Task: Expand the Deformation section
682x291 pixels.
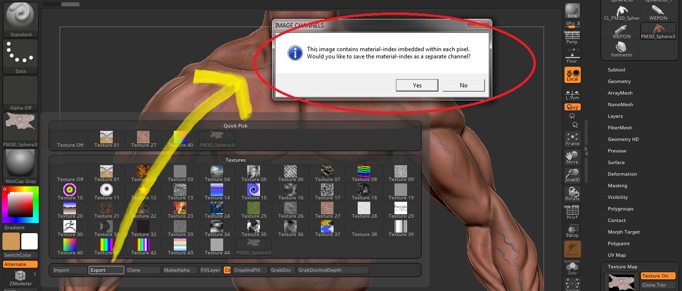Action: [x=622, y=174]
